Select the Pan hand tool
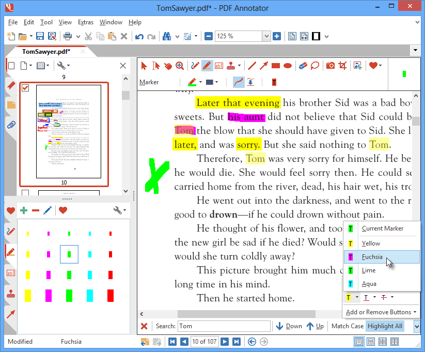 click(168, 66)
